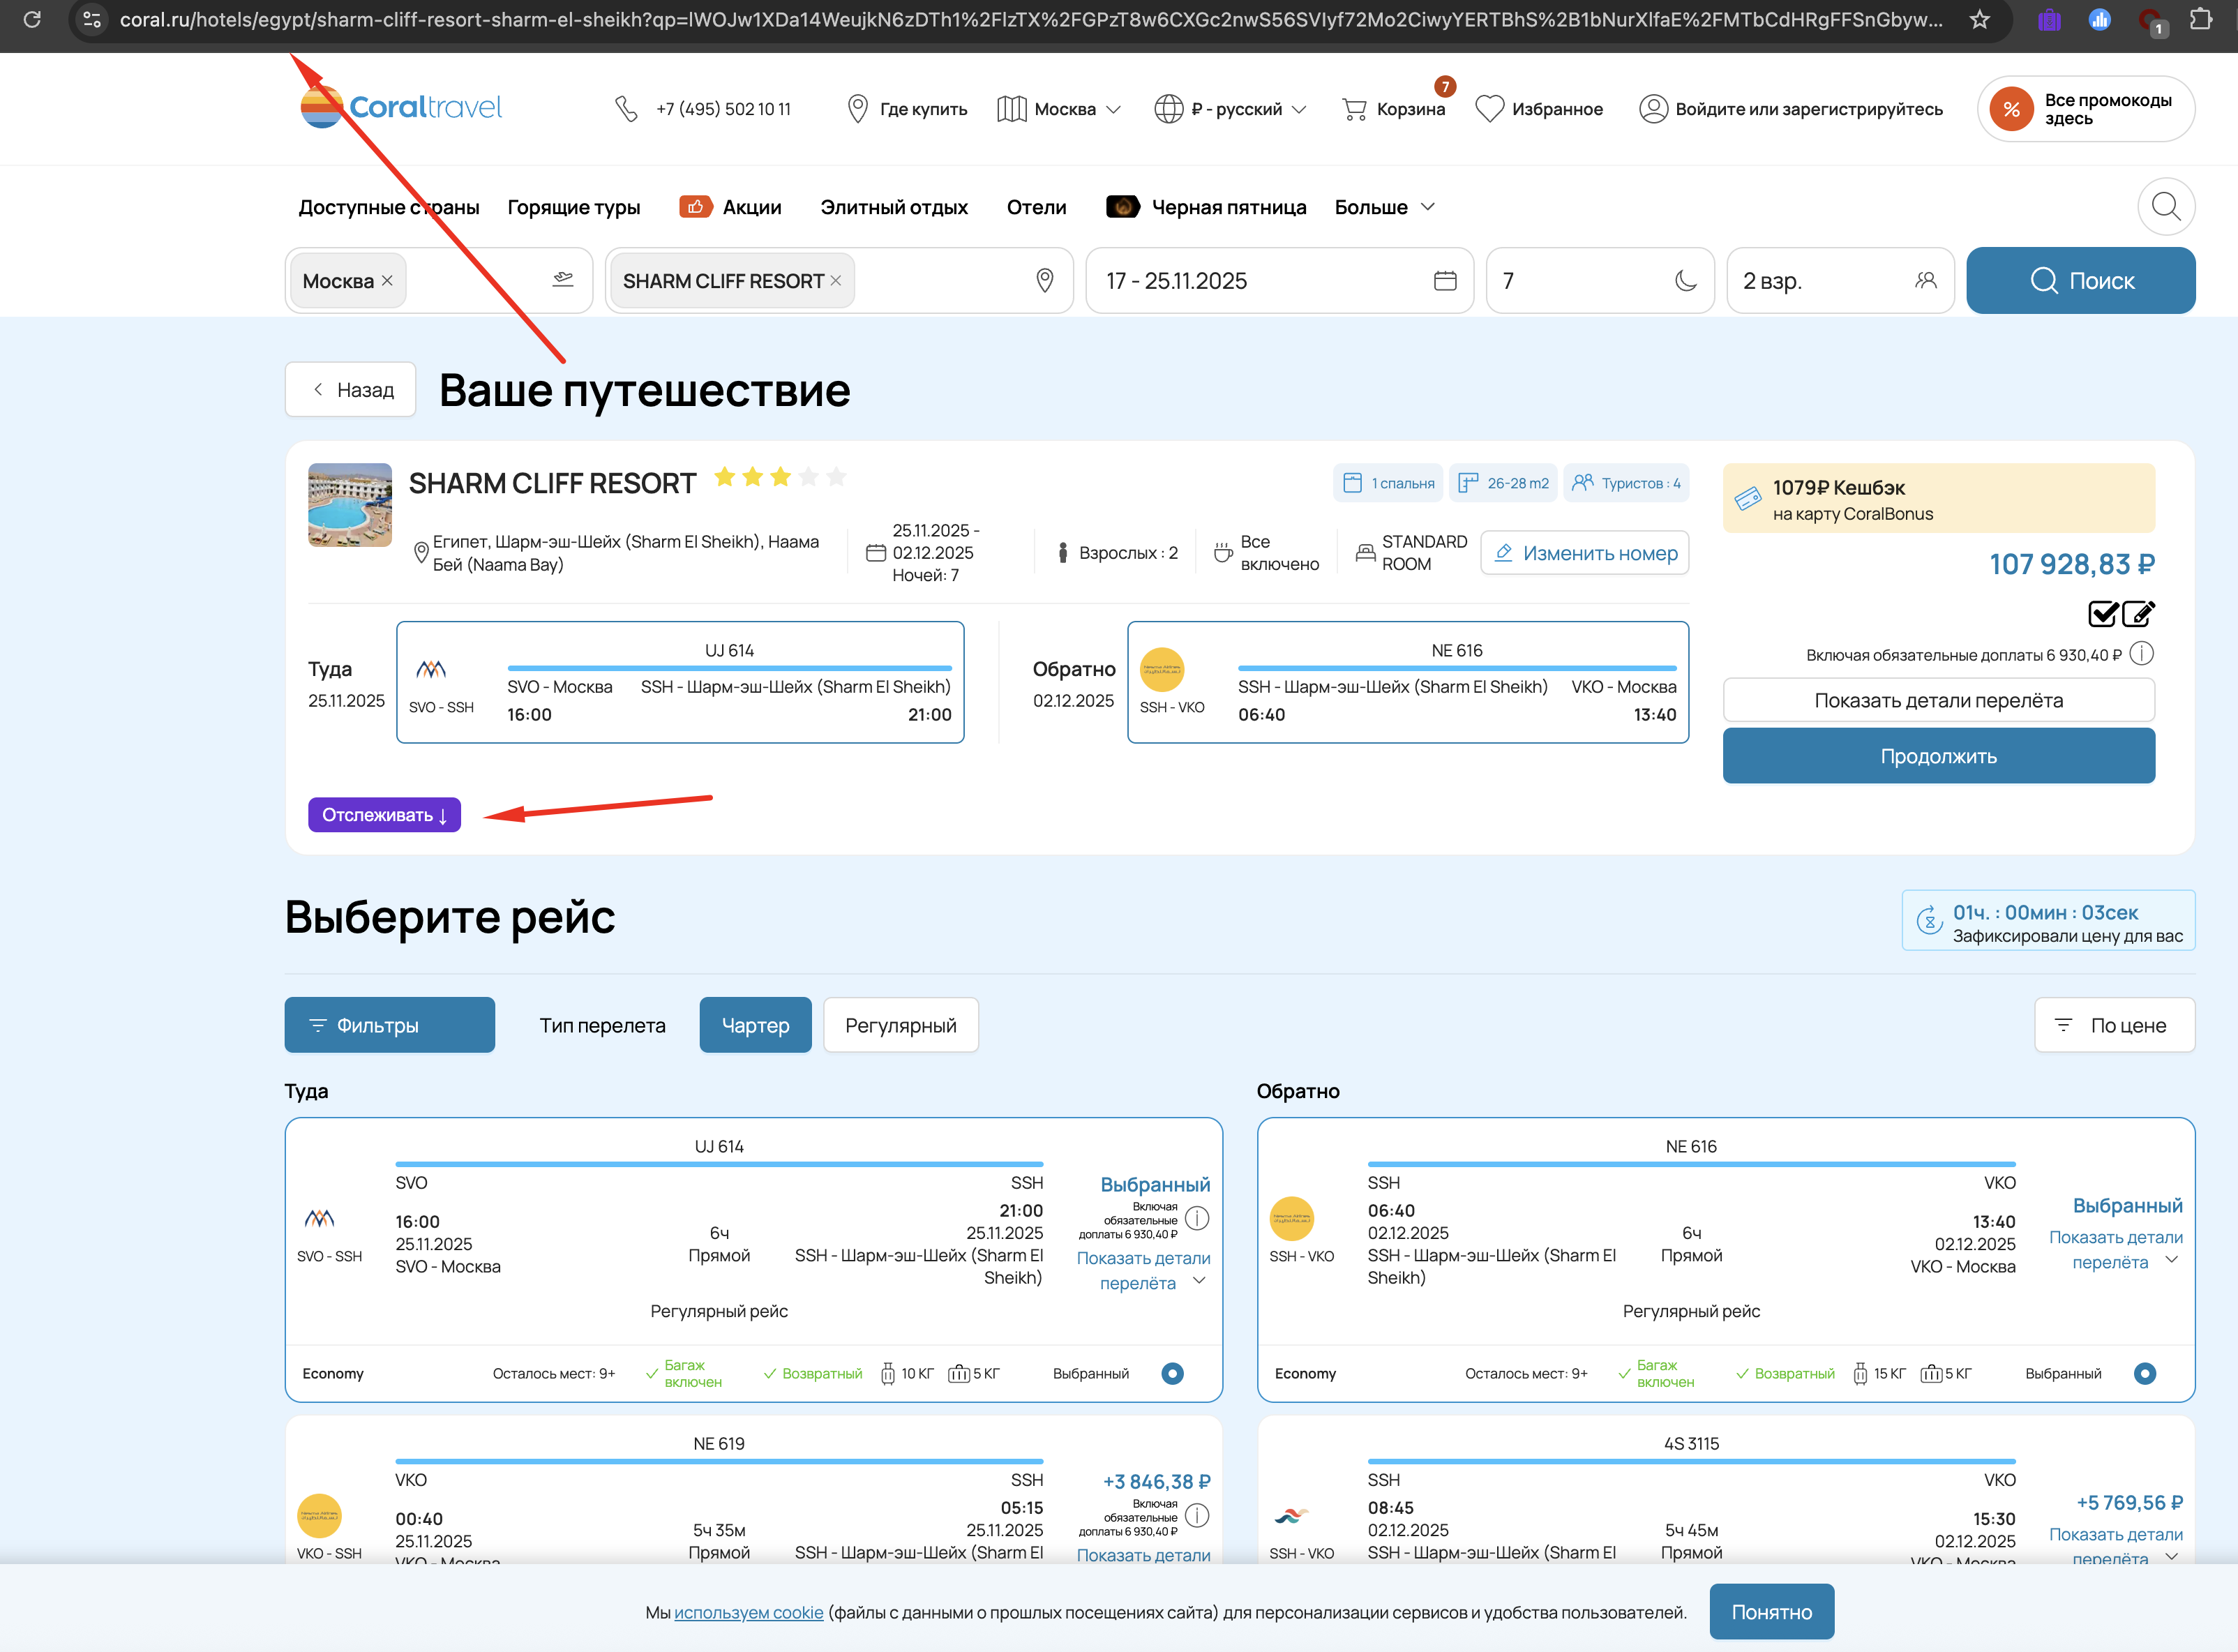Click the info icon next to обязательные доплаты
The image size is (2238, 1652).
pyautogui.click(x=2141, y=654)
